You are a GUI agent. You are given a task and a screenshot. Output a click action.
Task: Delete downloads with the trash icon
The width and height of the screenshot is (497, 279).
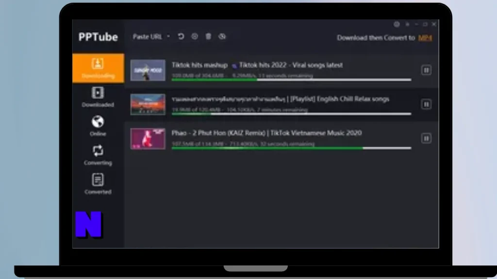(208, 37)
